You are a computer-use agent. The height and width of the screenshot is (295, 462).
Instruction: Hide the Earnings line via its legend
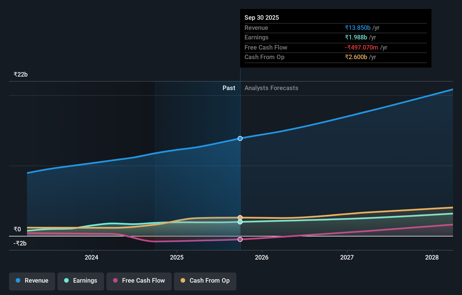81,281
